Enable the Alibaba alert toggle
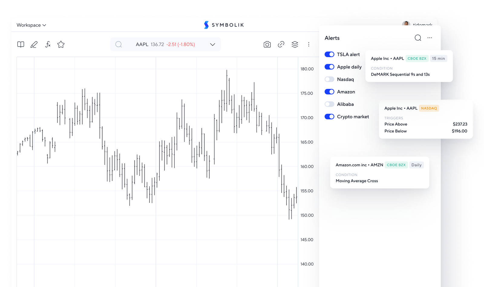Image resolution: width=484 pixels, height=287 pixels. [x=329, y=104]
